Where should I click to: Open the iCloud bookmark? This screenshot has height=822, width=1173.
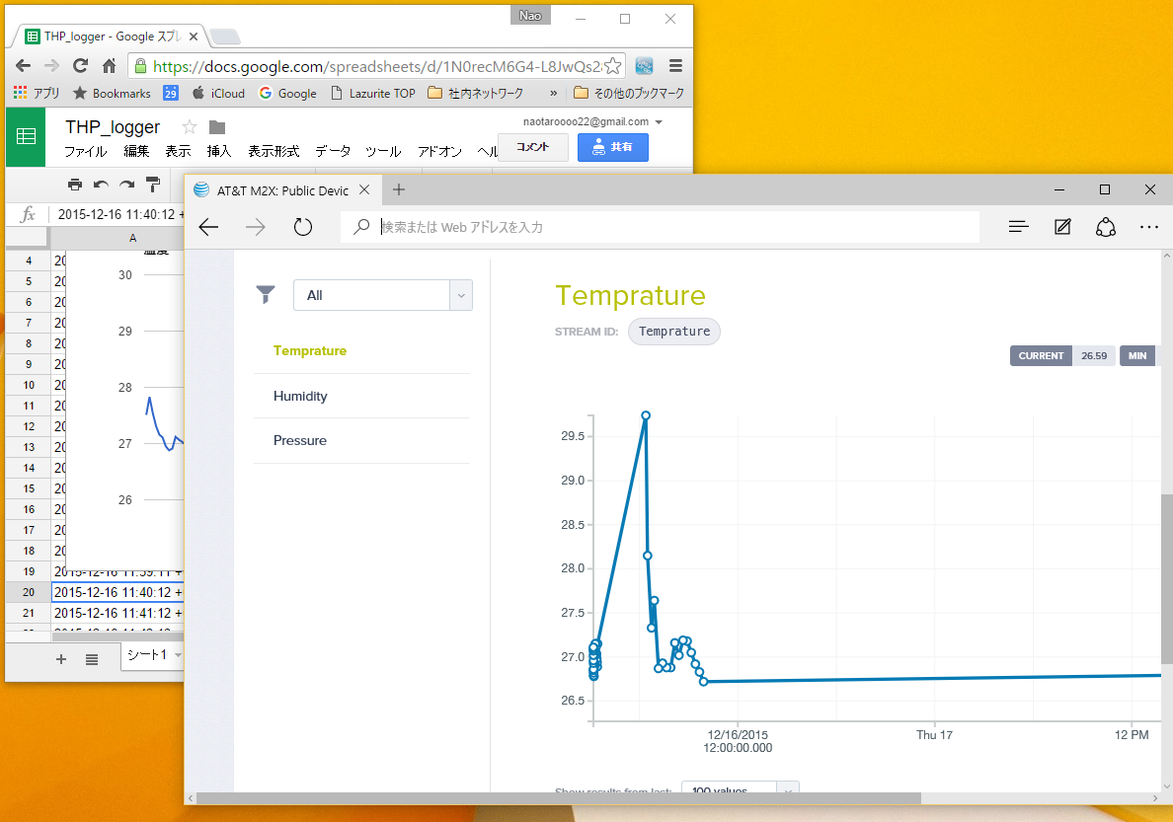pos(218,93)
